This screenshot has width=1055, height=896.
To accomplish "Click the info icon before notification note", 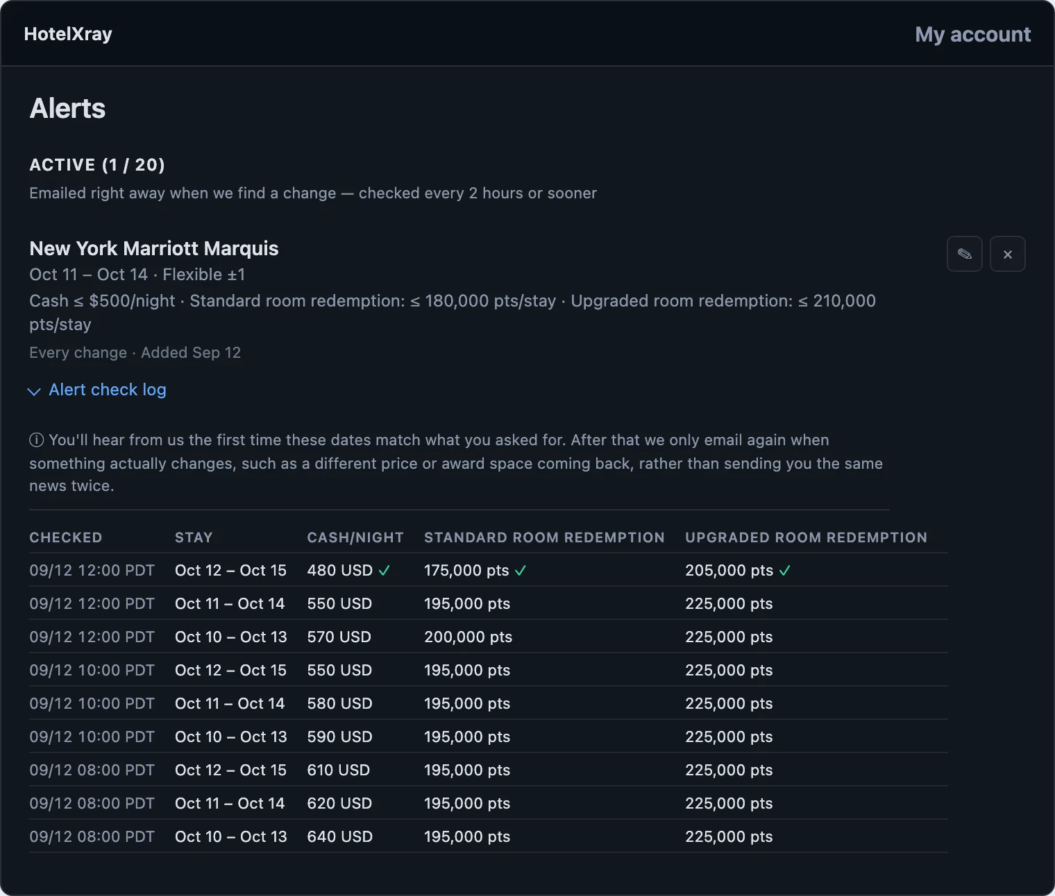I will (37, 440).
